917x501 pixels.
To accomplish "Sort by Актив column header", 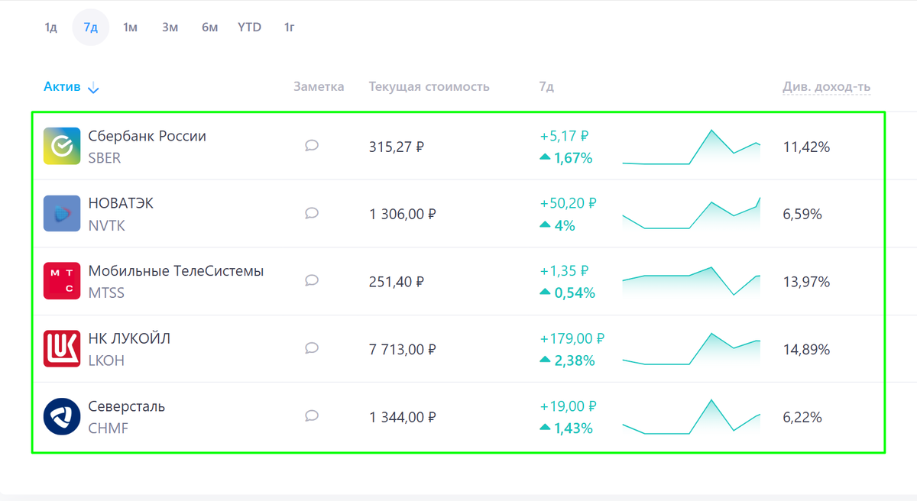I will [x=62, y=87].
